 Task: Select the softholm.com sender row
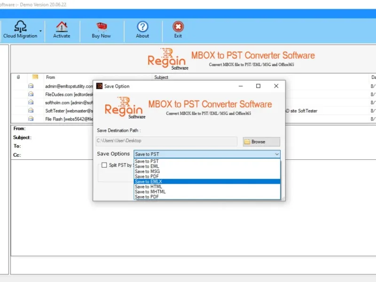coord(69,102)
